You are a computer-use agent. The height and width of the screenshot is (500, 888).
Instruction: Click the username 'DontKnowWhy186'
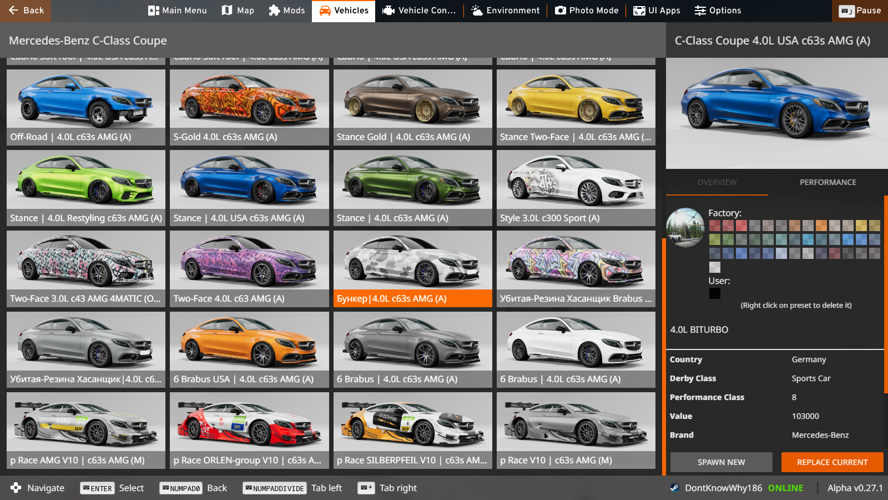pos(724,488)
